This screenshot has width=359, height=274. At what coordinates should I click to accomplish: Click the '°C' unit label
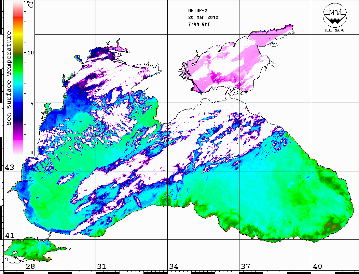(30, 4)
